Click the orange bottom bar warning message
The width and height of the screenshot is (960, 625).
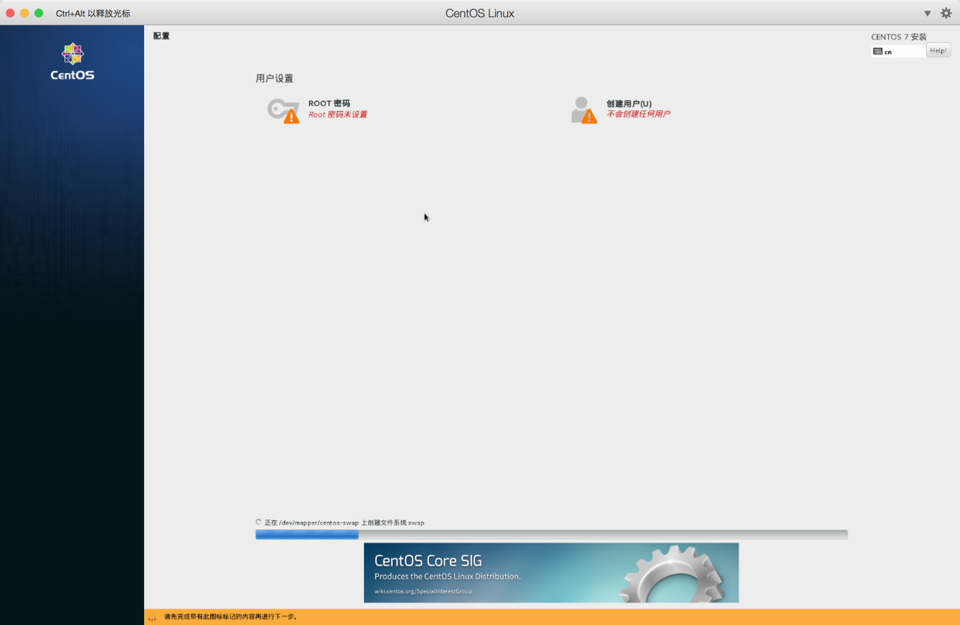pyautogui.click(x=231, y=616)
